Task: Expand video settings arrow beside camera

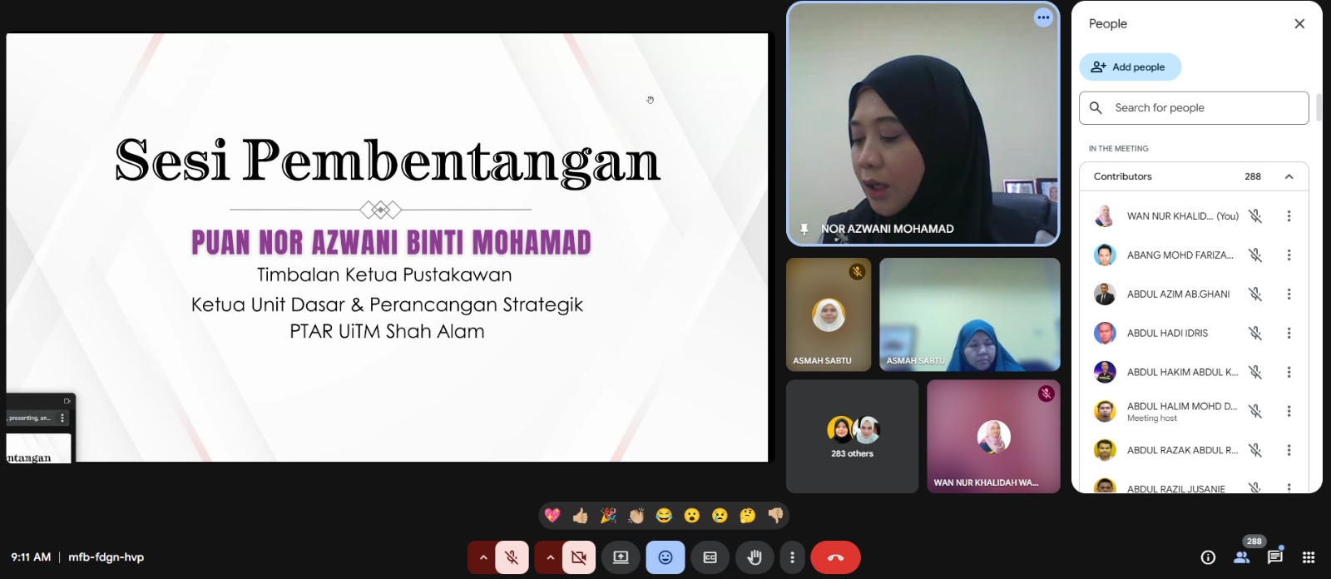Action: (x=550, y=557)
